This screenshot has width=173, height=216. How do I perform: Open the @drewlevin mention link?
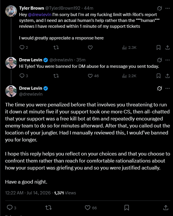point(40,14)
